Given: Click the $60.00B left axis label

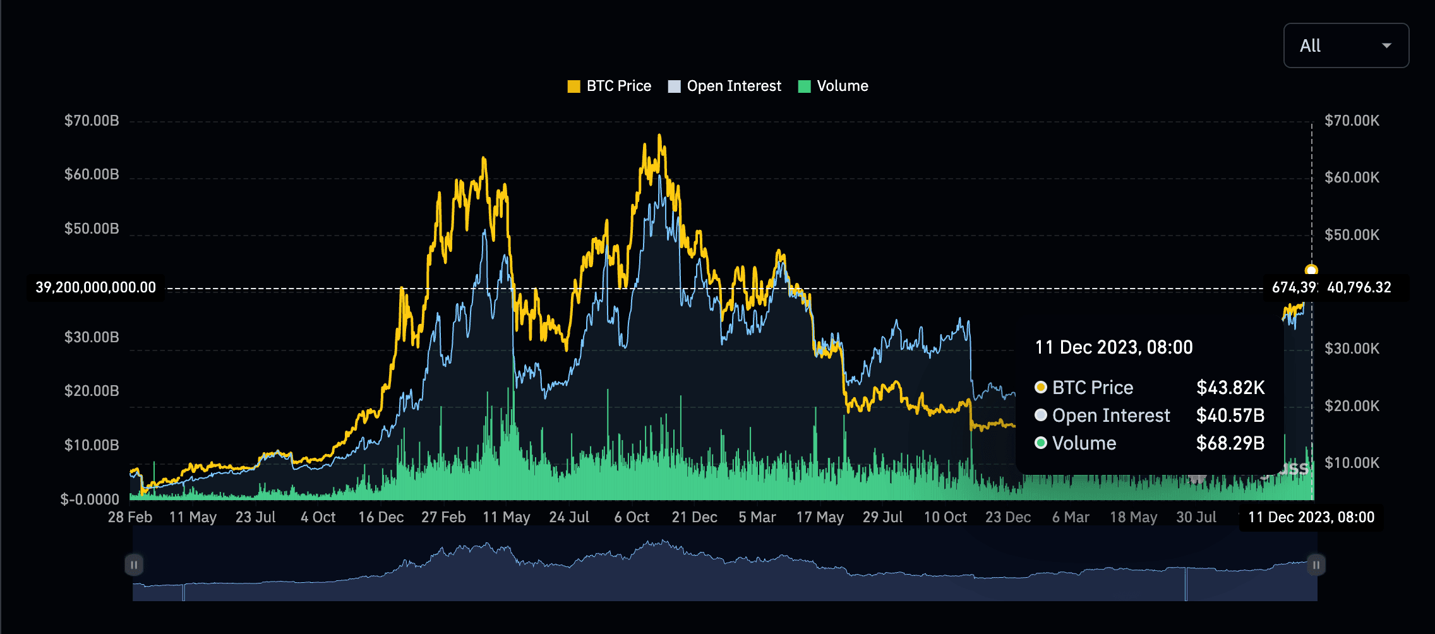Looking at the screenshot, I should click(x=92, y=174).
